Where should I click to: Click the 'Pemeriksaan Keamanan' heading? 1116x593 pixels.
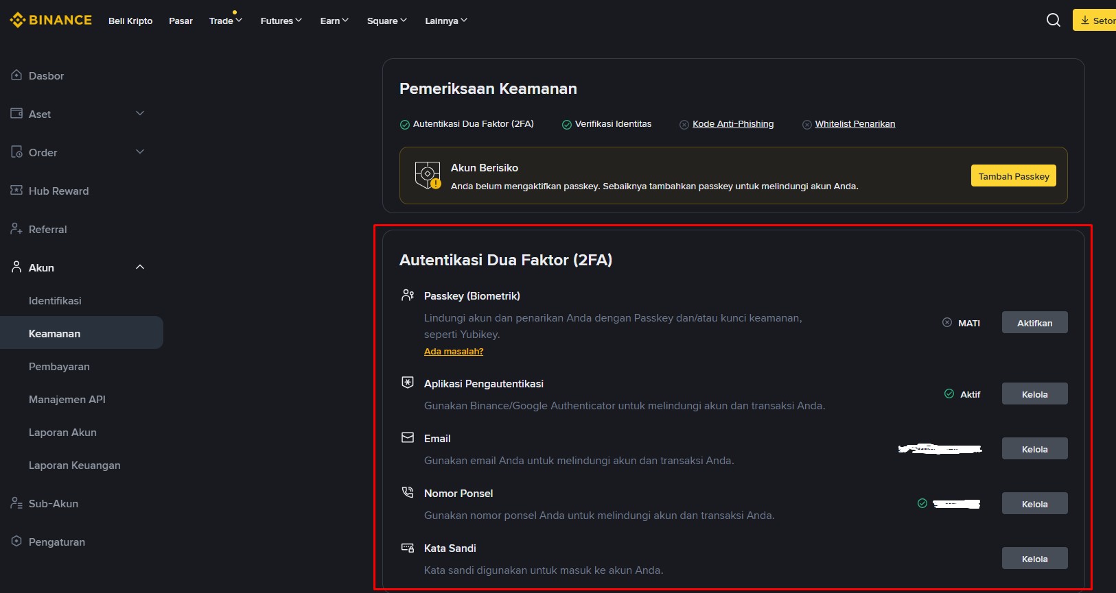pos(488,88)
